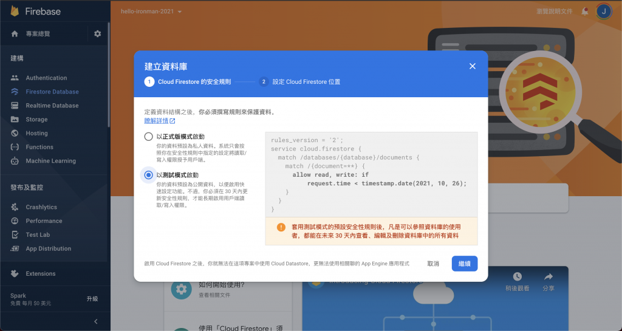Click 查看相關文件 under 如何開始使用
622x331 pixels.
coord(214,295)
